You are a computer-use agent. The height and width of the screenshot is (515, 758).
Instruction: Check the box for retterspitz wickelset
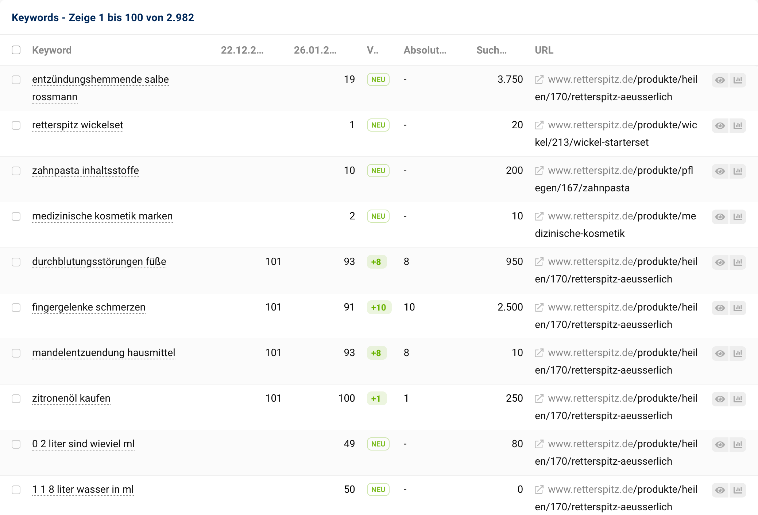(16, 125)
